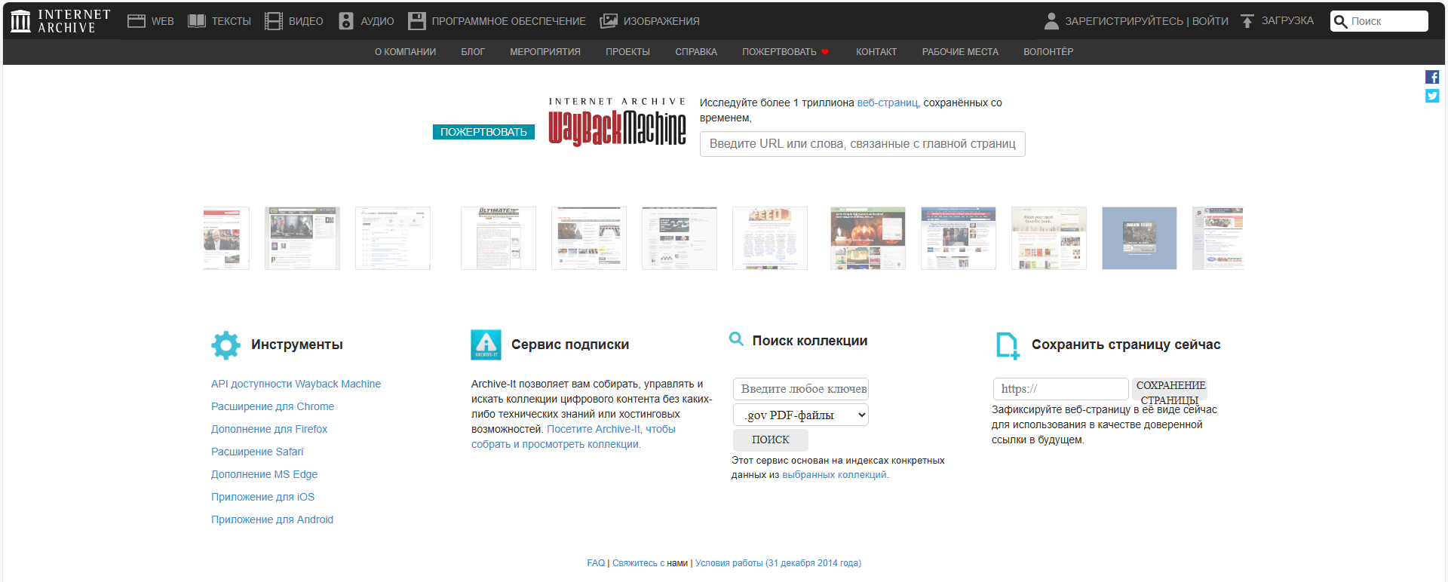Open the Web section icon
Screen dimensions: 1448x582
(x=137, y=21)
